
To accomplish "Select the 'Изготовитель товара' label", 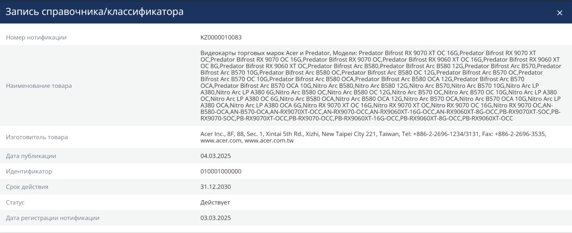I will pyautogui.click(x=37, y=137).
